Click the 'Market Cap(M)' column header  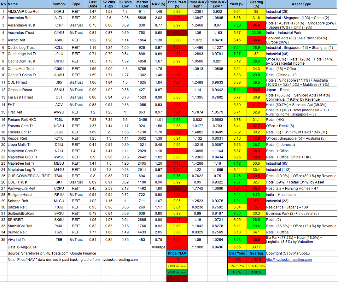pyautogui.click(x=142, y=4)
